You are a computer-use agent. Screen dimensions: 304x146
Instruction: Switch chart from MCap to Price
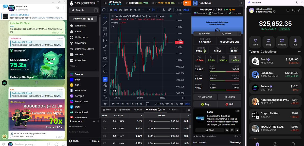(178, 10)
